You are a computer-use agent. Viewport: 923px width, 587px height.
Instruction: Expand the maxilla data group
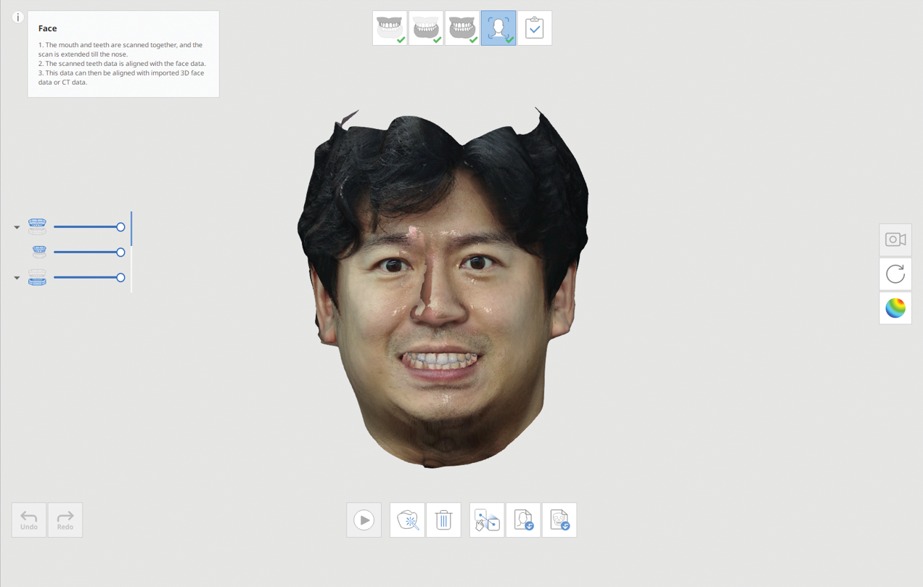pos(16,226)
